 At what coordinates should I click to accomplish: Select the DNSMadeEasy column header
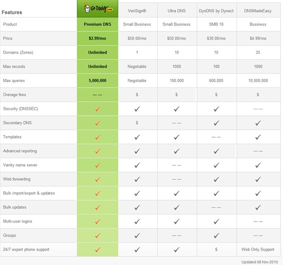click(x=258, y=11)
